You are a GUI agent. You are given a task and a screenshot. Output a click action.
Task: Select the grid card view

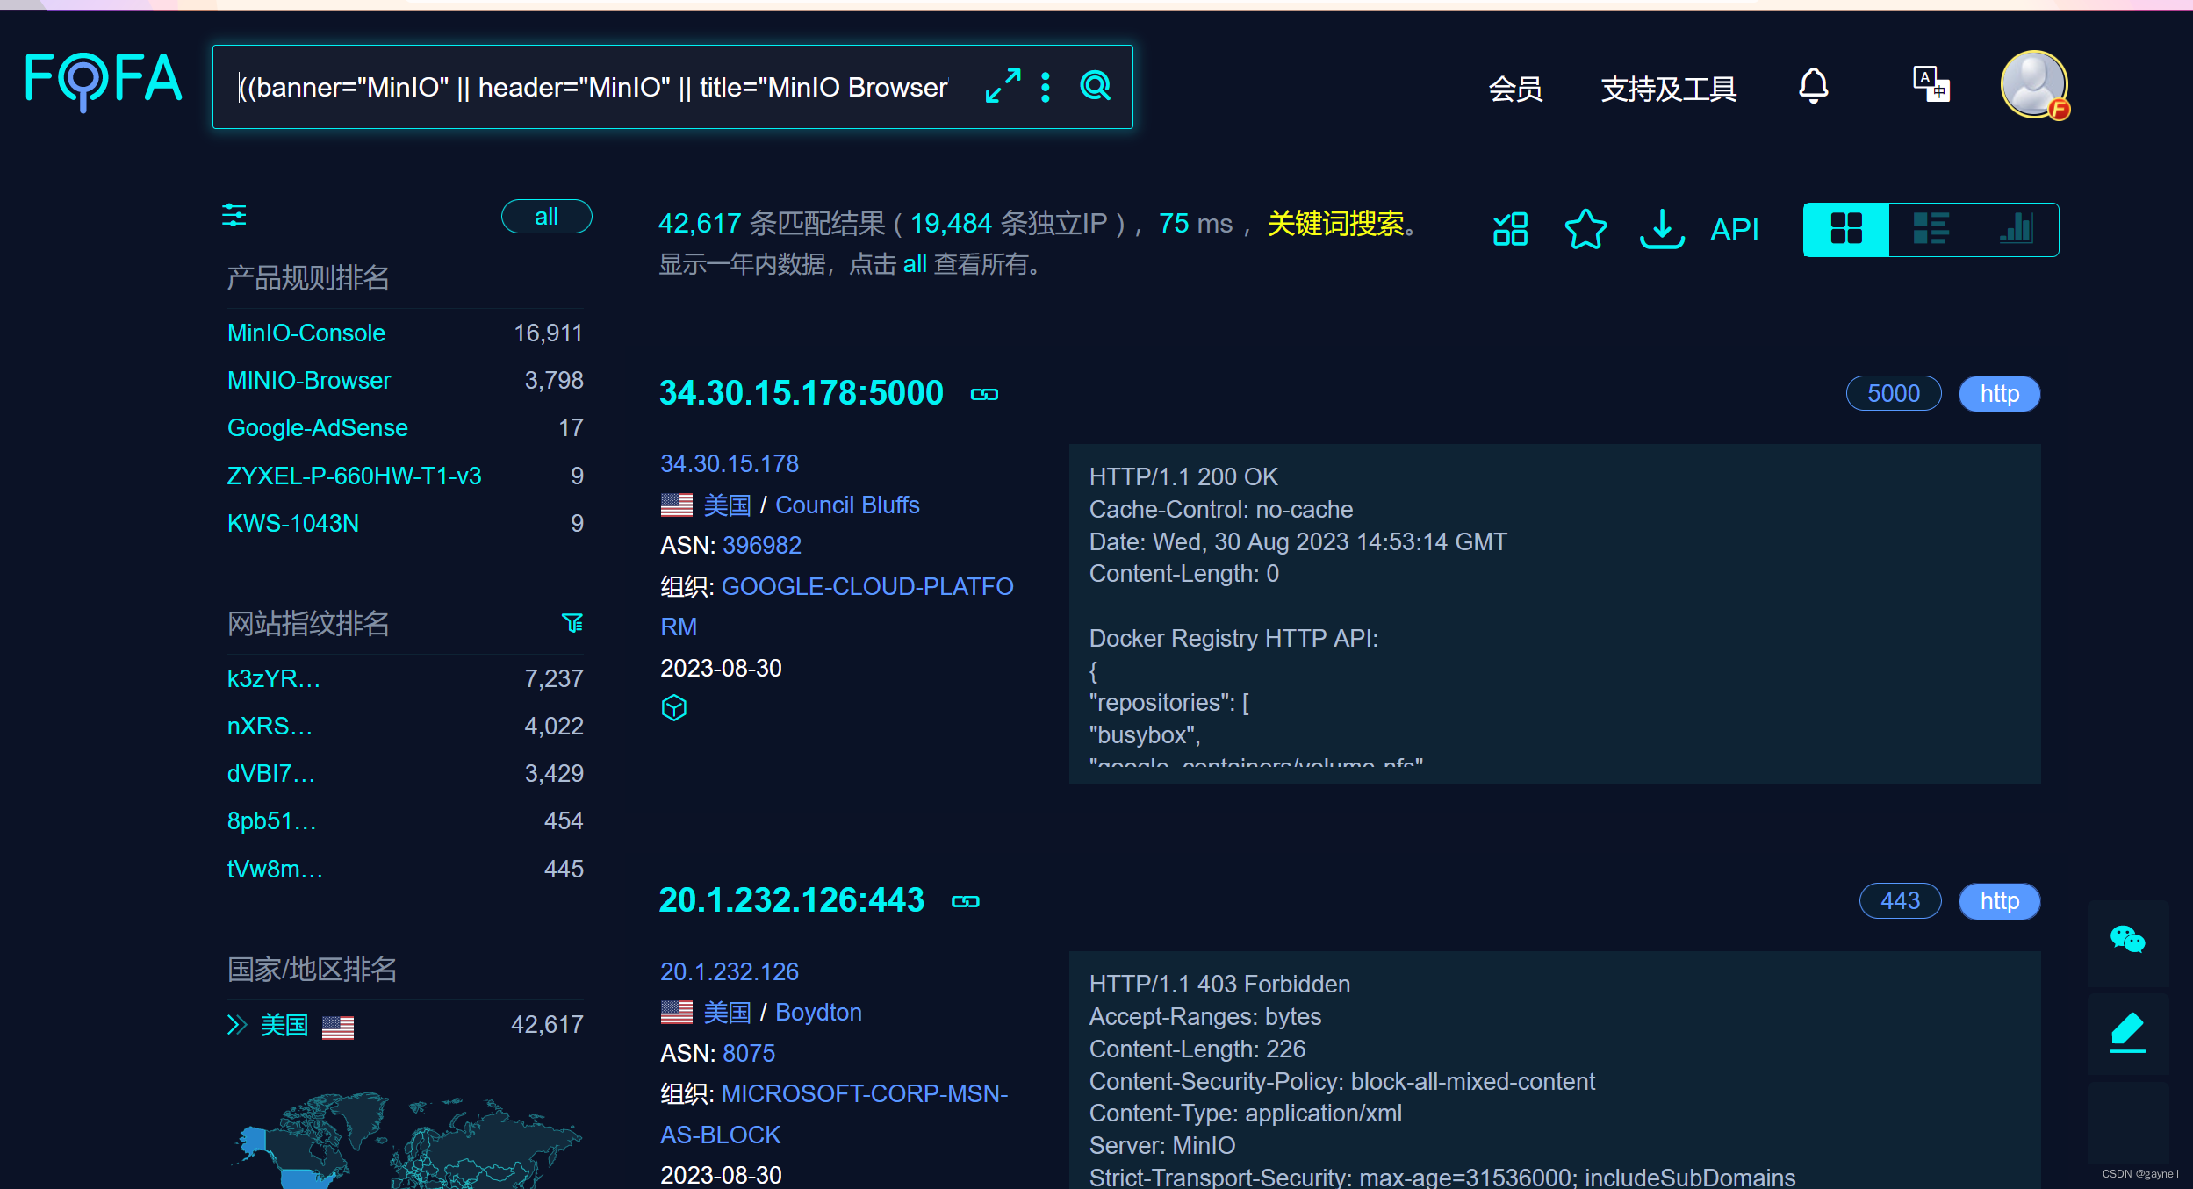click(1846, 229)
